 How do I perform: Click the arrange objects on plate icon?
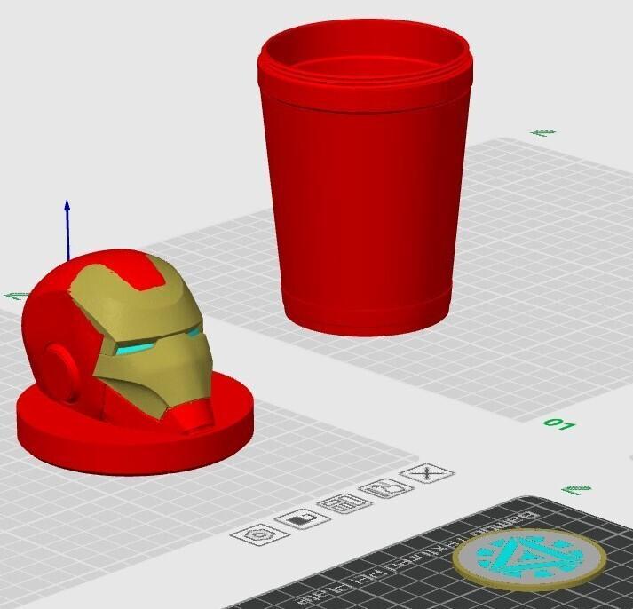(x=344, y=503)
